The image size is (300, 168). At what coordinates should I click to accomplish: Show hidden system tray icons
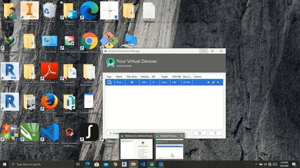tap(256, 164)
